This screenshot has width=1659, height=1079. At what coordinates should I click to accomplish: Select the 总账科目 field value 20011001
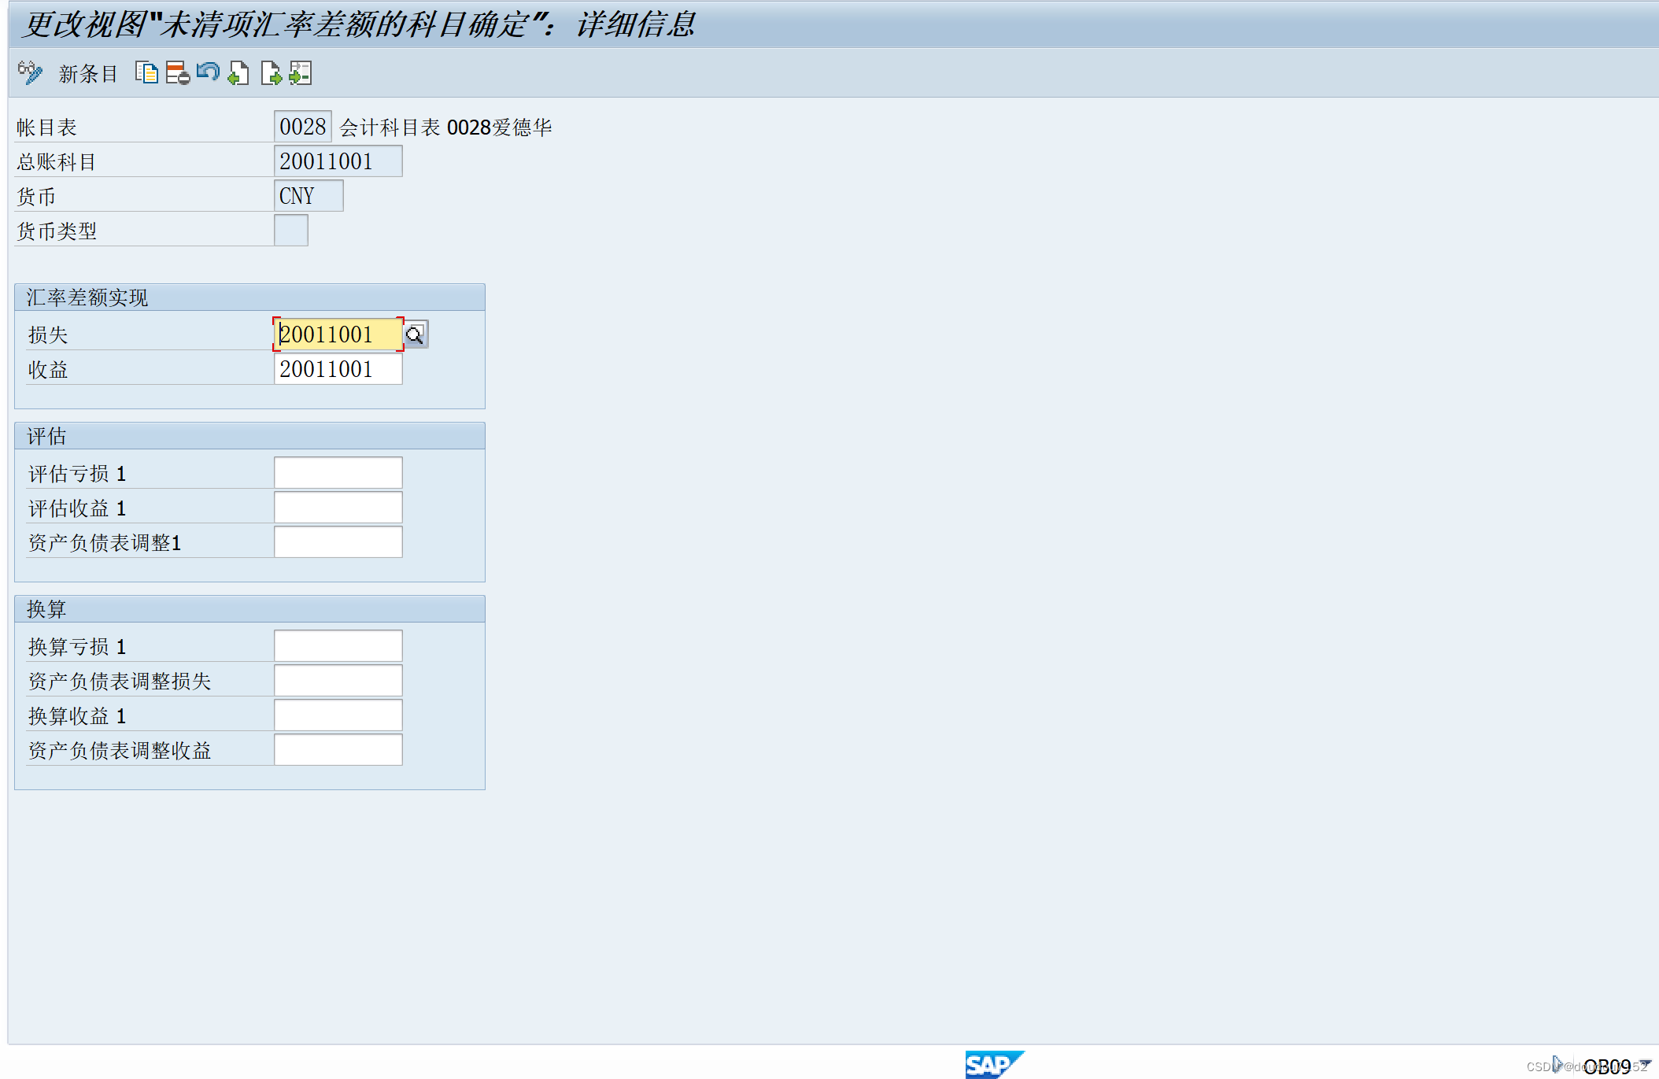pos(337,161)
